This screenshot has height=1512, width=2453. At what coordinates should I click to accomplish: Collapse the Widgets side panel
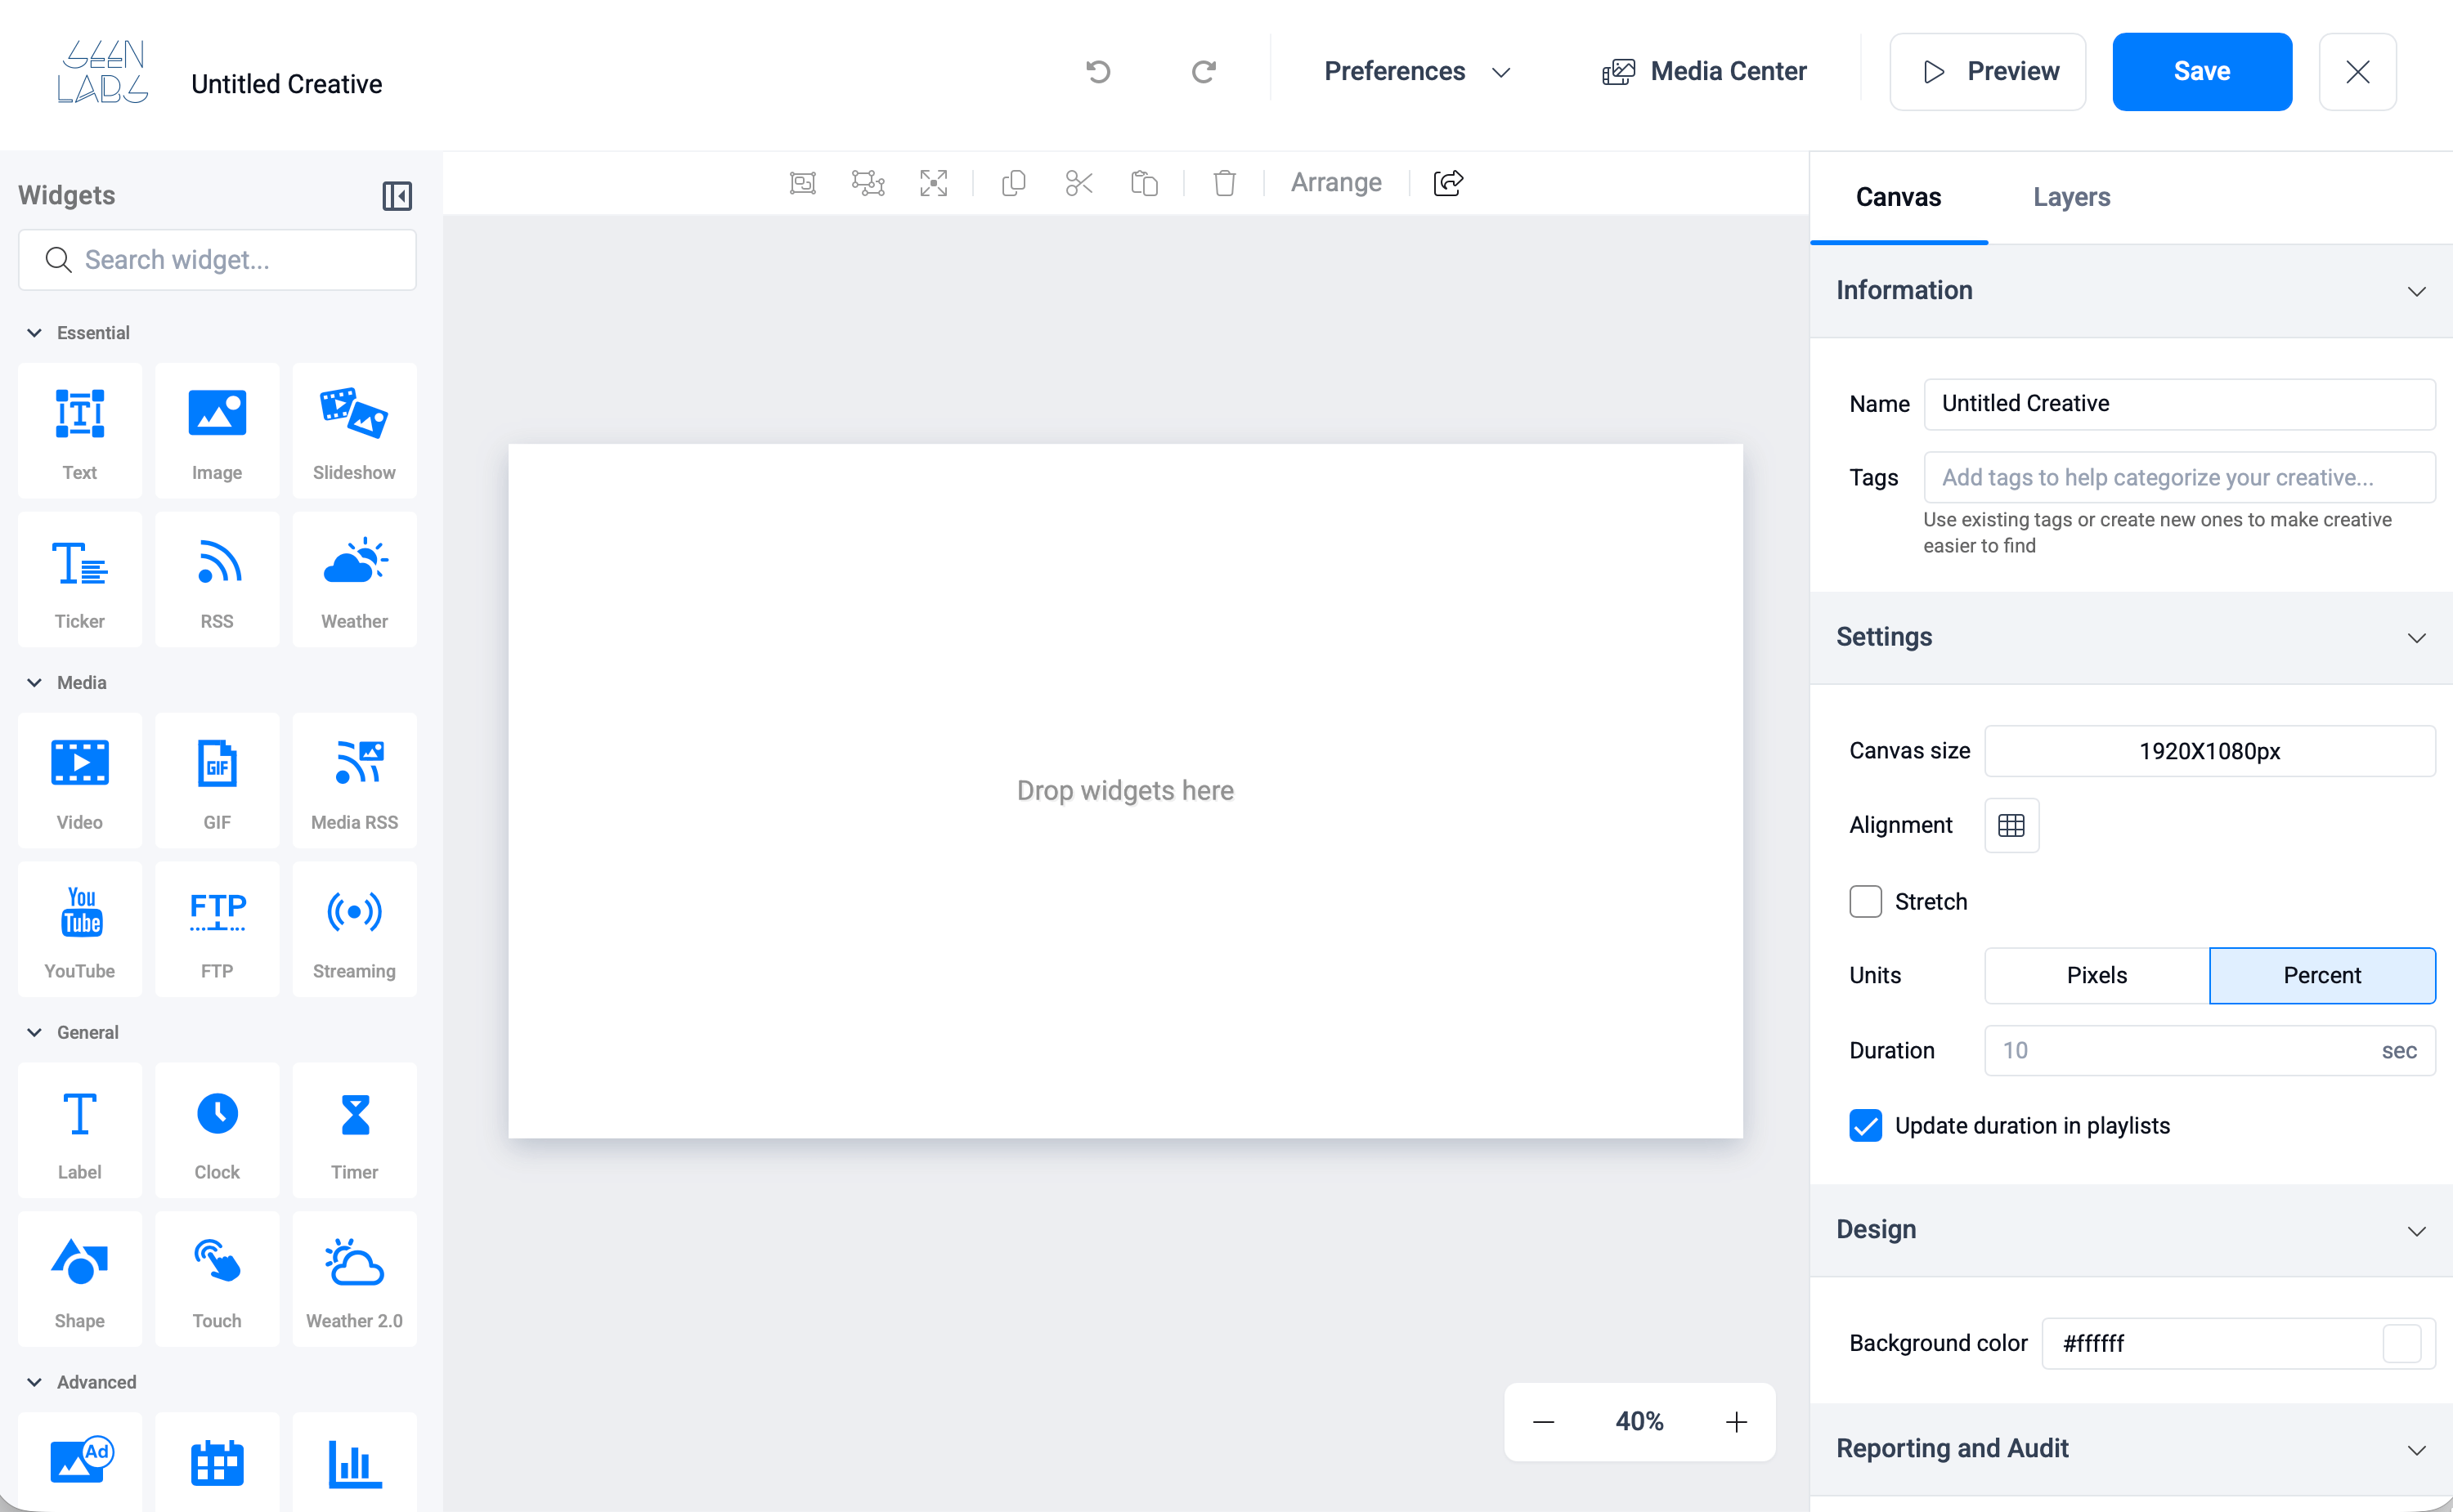(x=397, y=196)
